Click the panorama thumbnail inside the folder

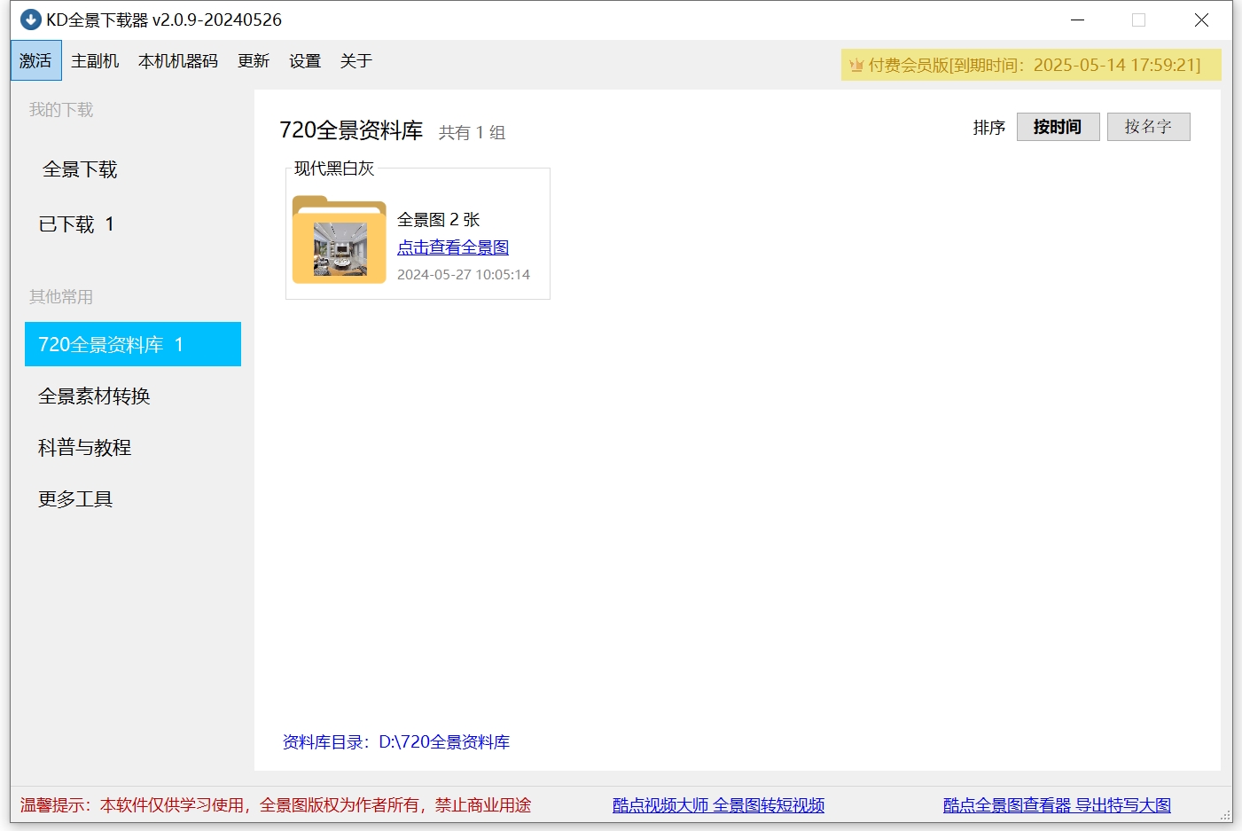point(340,248)
